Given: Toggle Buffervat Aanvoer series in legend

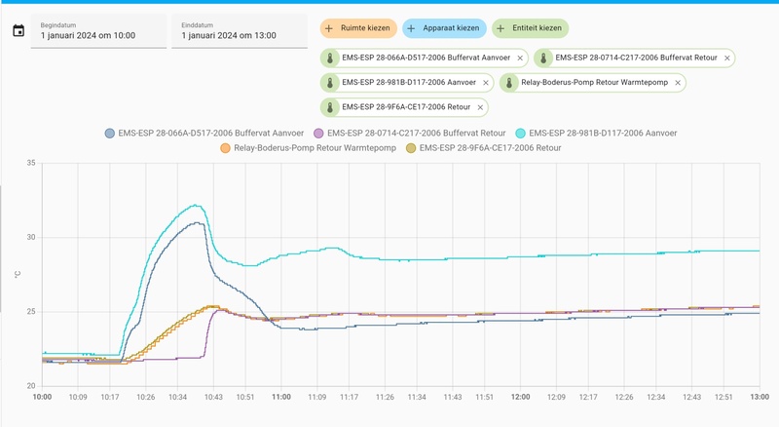Looking at the screenshot, I should click(x=204, y=134).
